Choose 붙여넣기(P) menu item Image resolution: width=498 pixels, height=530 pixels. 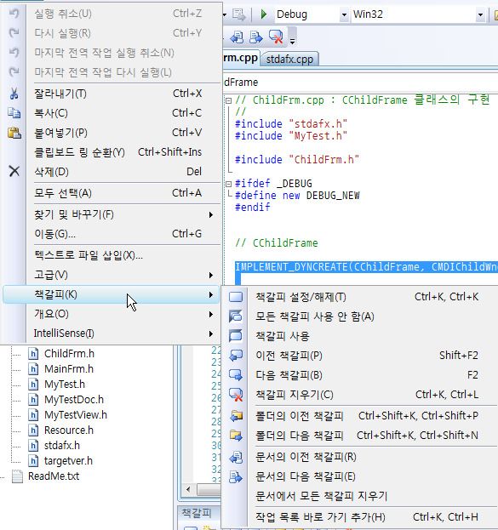tap(112, 133)
